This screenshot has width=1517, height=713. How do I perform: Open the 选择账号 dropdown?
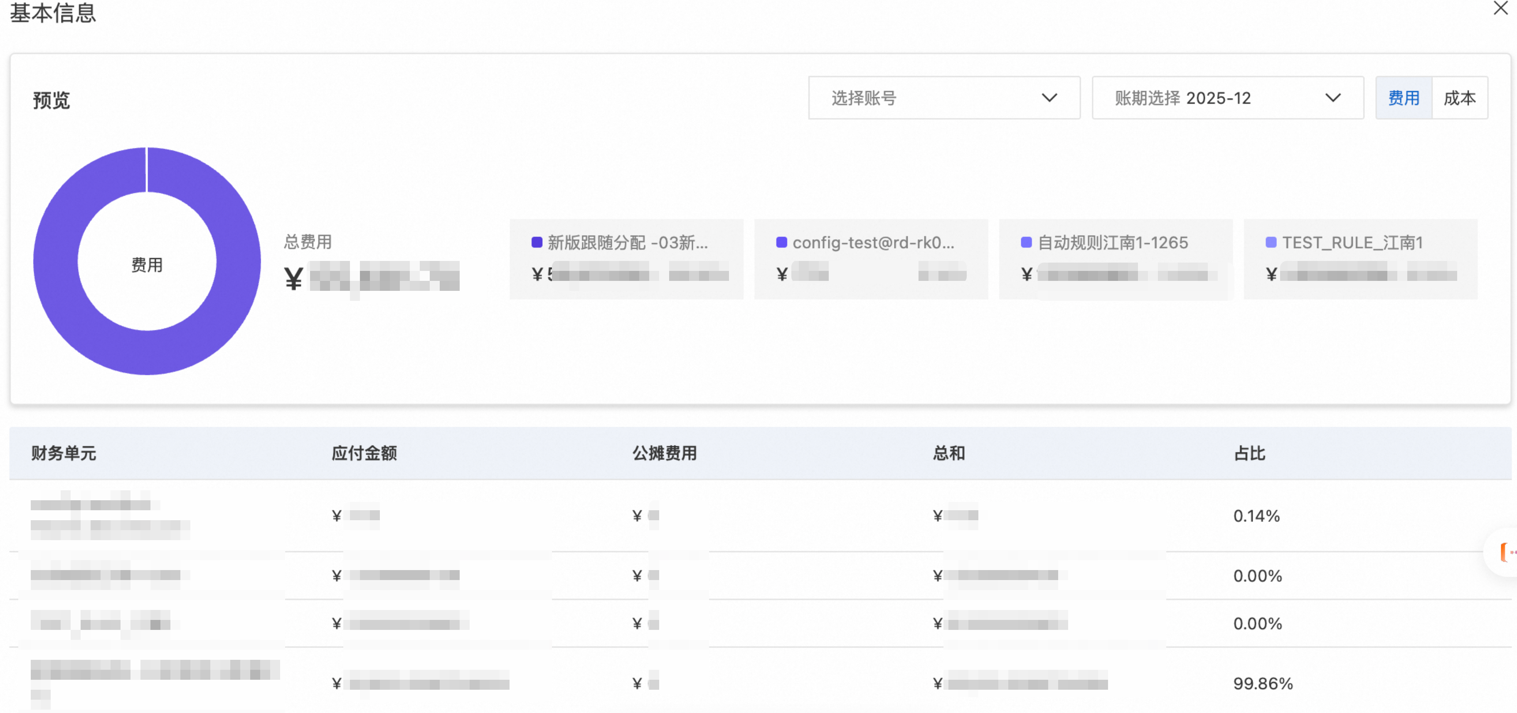pos(943,98)
